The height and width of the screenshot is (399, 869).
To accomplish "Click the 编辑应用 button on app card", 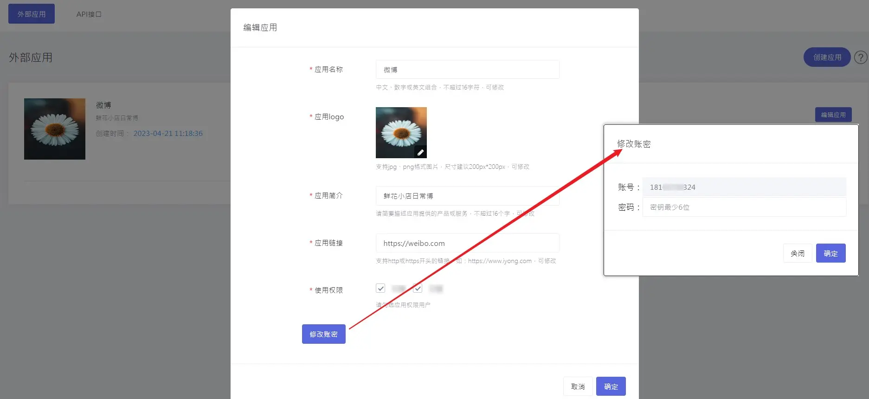I will [833, 115].
